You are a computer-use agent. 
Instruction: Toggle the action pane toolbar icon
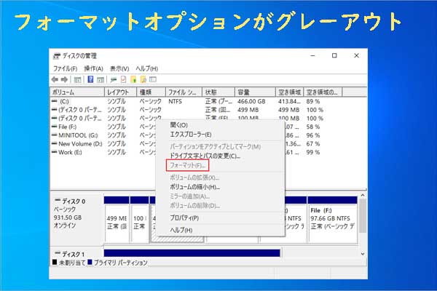point(101,79)
